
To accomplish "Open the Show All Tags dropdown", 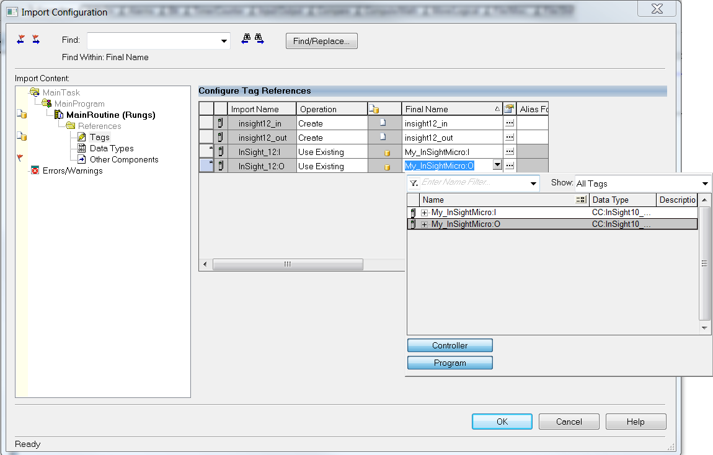I will point(705,183).
